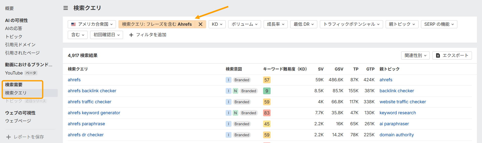Screen dimensions: 482x143
Task: Open the domain authority parent topic link
Action: [397, 135]
